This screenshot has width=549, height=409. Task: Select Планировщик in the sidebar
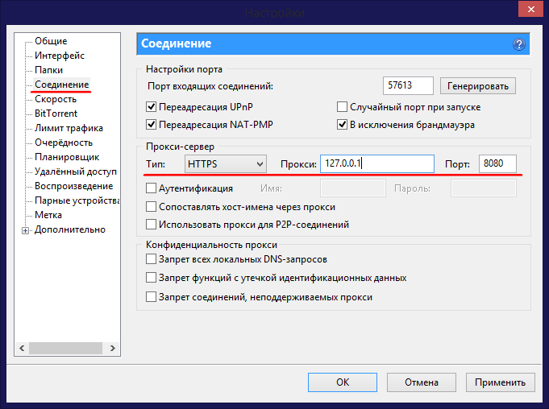coord(67,157)
